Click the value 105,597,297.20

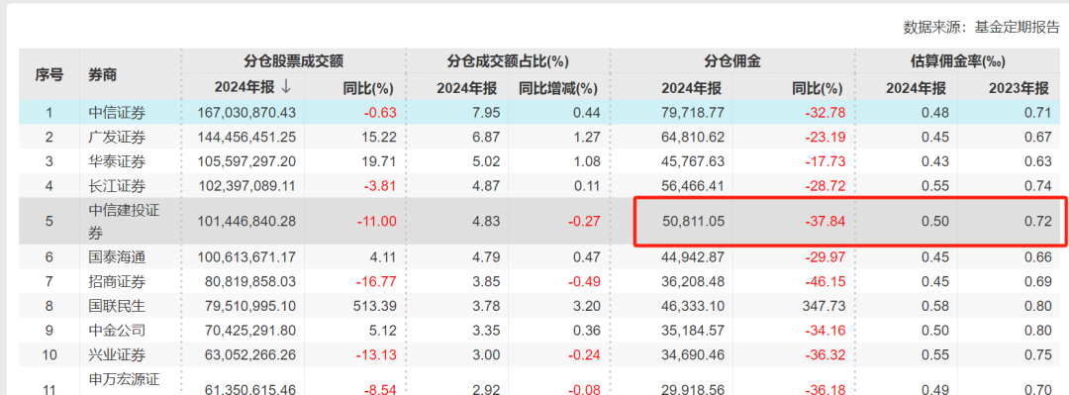[246, 161]
